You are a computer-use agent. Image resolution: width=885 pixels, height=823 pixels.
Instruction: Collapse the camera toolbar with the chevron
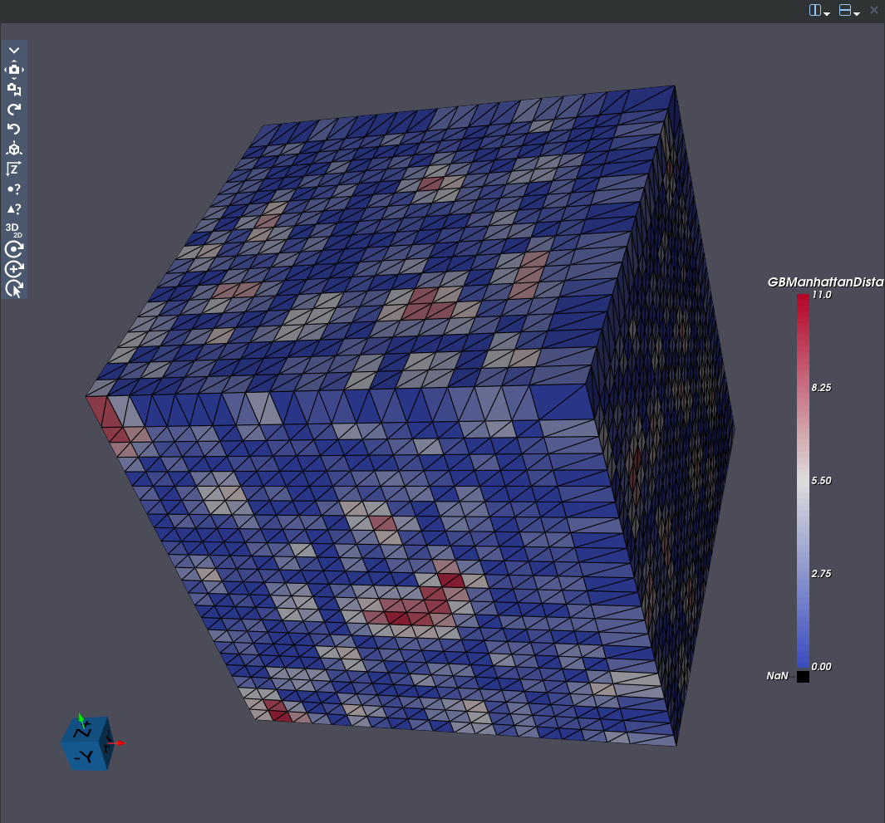14,50
